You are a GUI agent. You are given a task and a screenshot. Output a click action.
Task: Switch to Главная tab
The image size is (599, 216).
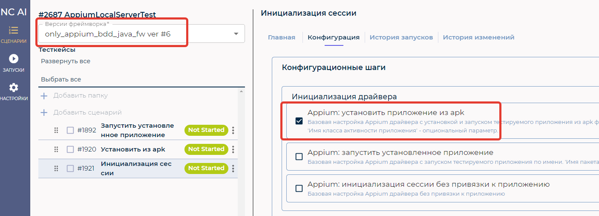(282, 37)
